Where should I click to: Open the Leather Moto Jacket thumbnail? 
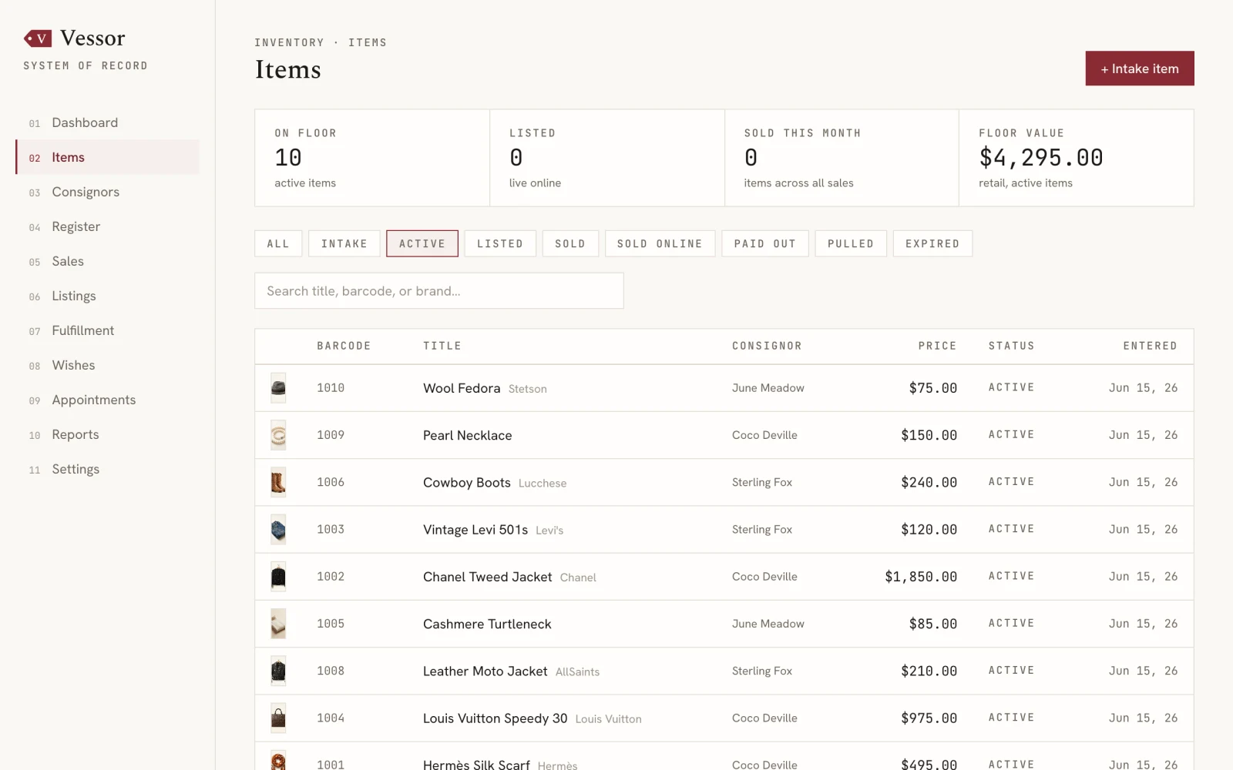(278, 671)
